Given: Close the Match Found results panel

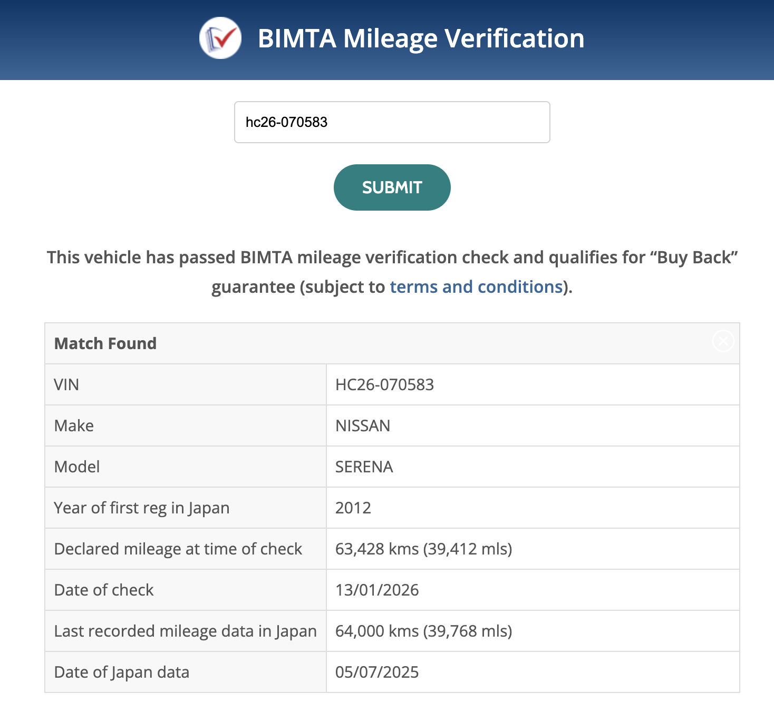Looking at the screenshot, I should [723, 341].
